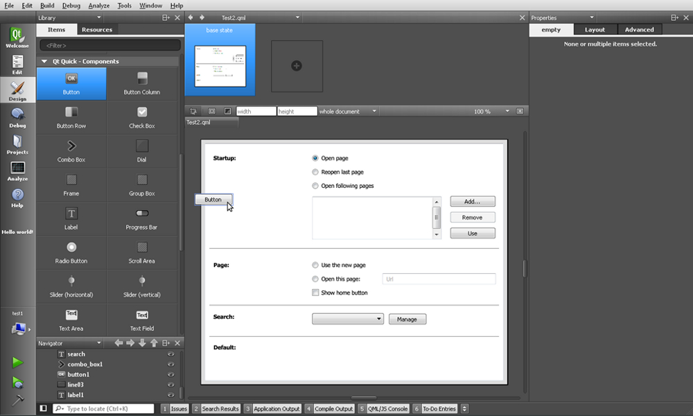Open Debug mode
The height and width of the screenshot is (416, 693).
coord(17,118)
